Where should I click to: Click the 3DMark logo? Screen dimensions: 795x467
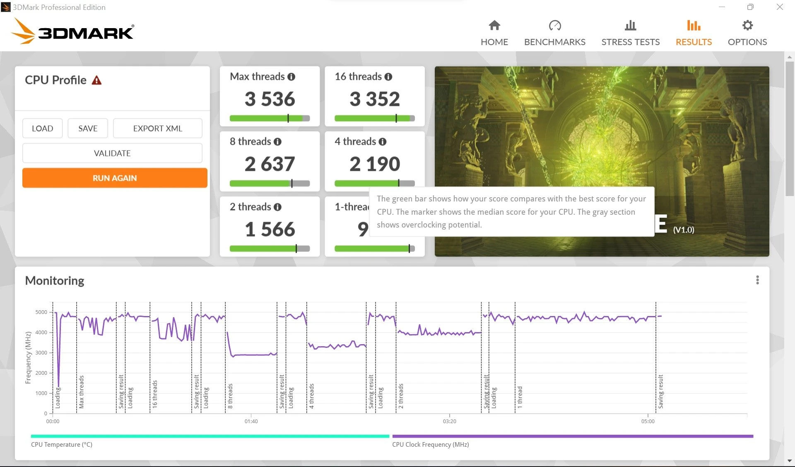point(72,31)
